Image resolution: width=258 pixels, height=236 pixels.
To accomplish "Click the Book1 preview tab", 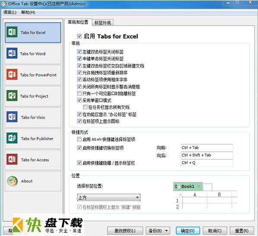I will point(188,186).
